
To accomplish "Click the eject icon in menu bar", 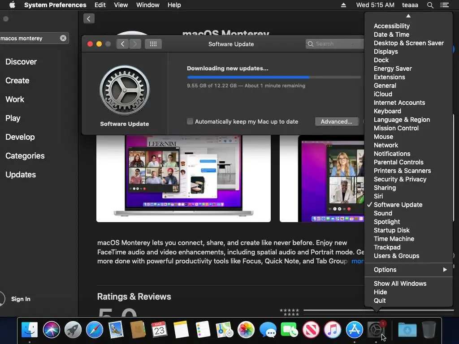I will [343, 5].
